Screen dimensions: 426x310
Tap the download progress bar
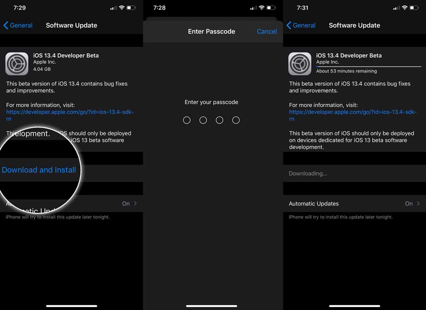369,66
